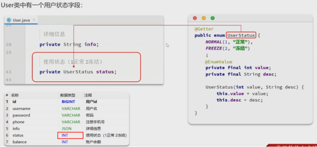
Task: Click VARCHAR data type of phone row
Action: click(x=71, y=122)
